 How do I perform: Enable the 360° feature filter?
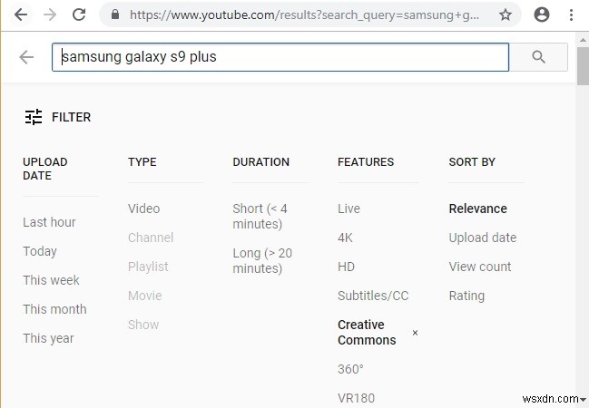pyautogui.click(x=350, y=369)
